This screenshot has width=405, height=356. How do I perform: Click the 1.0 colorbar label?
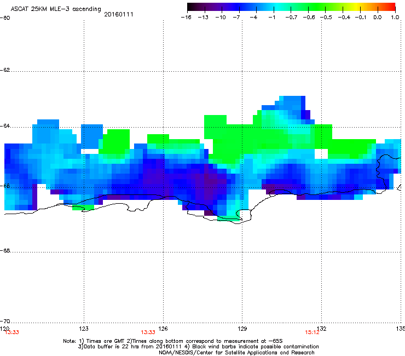click(x=395, y=18)
